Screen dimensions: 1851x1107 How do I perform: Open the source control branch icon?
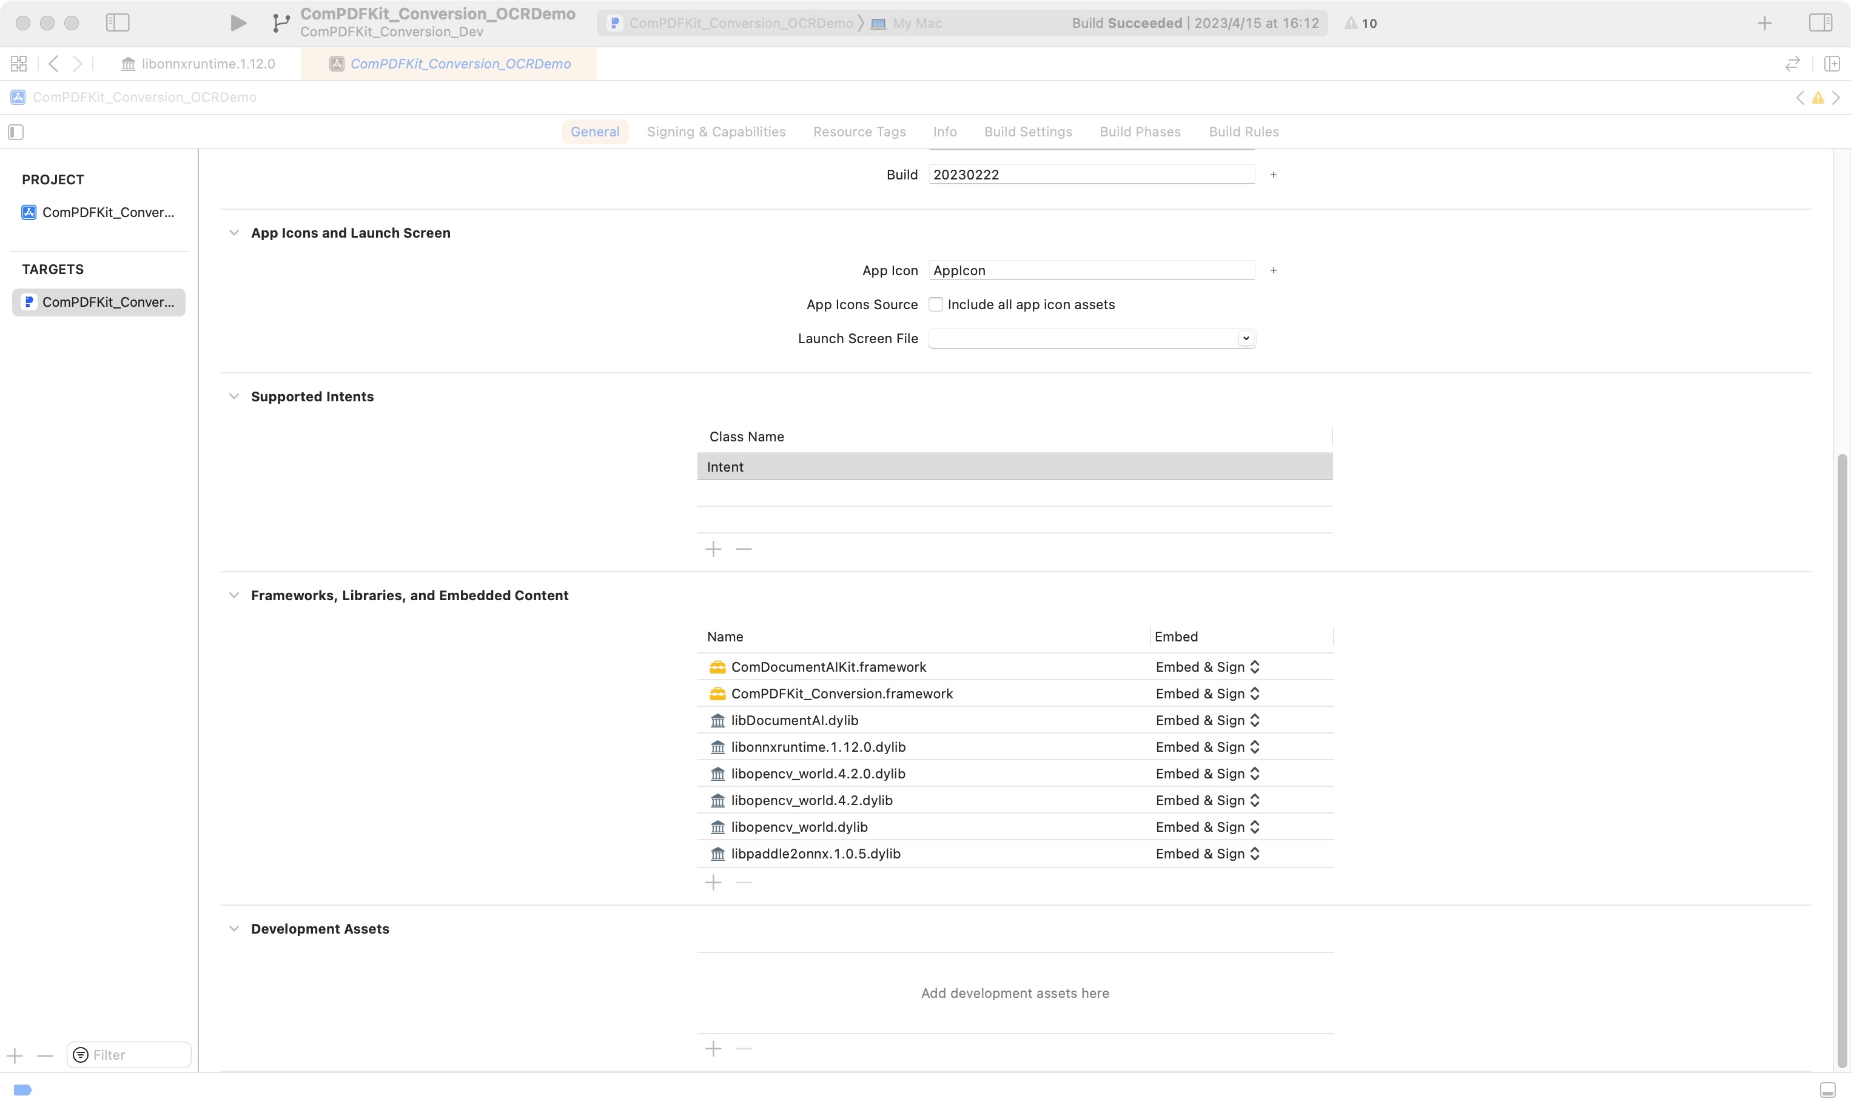coord(281,23)
